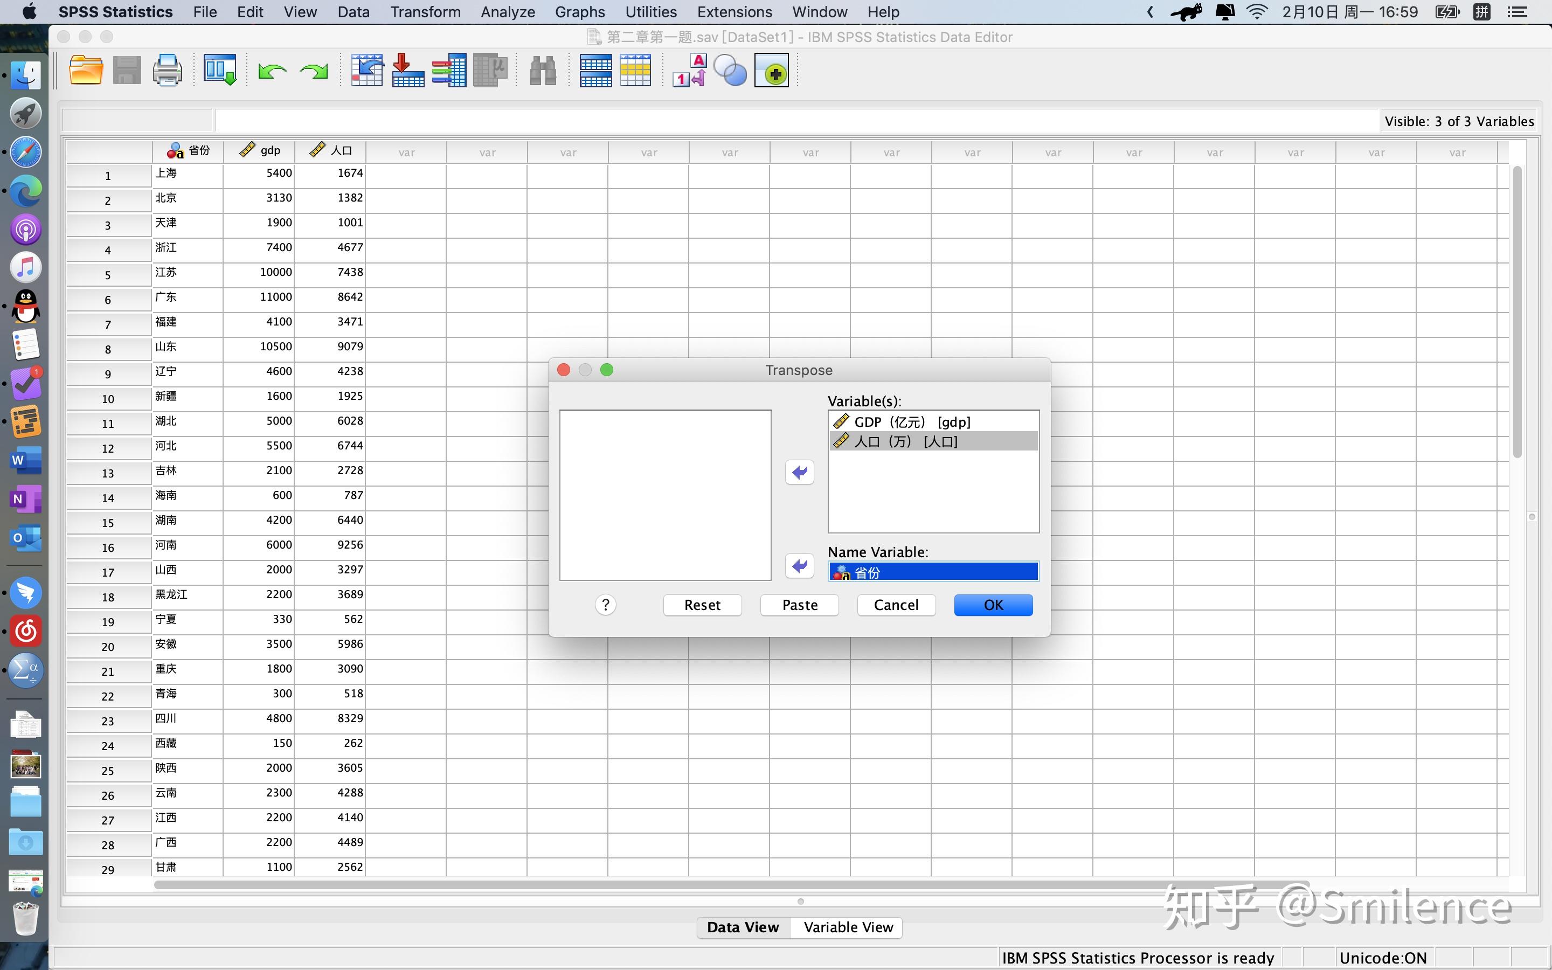
Task: Toggle Value Labels display
Action: (687, 71)
